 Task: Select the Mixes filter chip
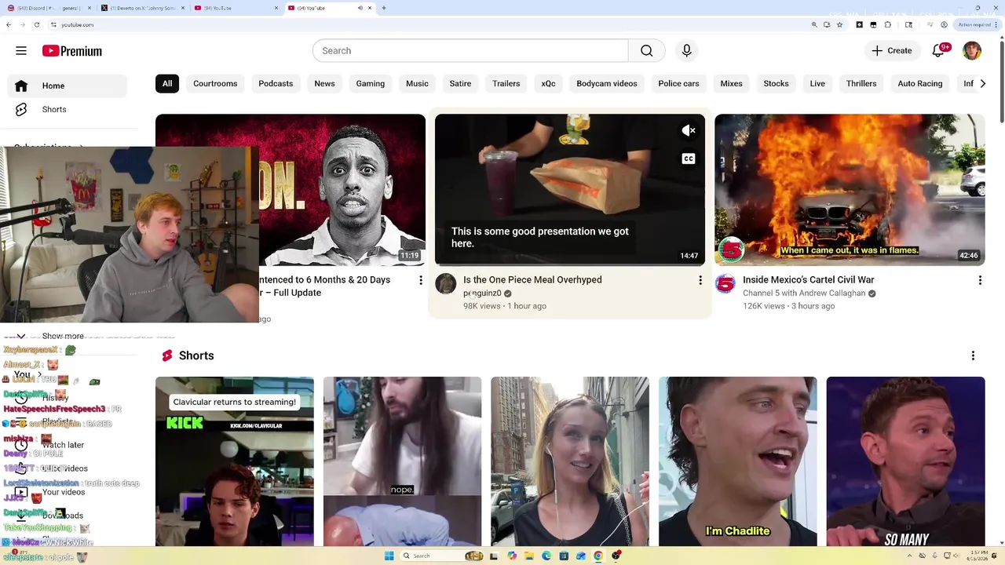tap(731, 84)
